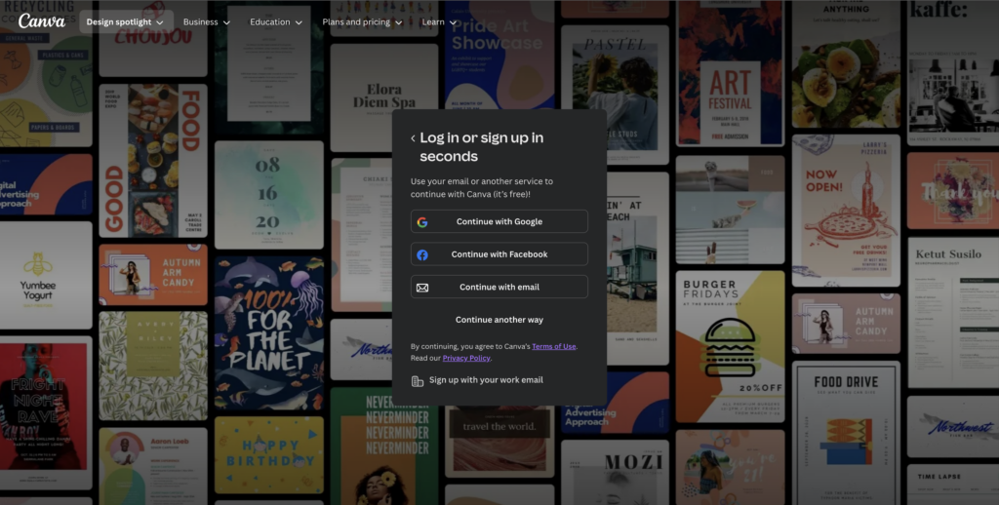Open the Happy Birthday card template

click(269, 455)
